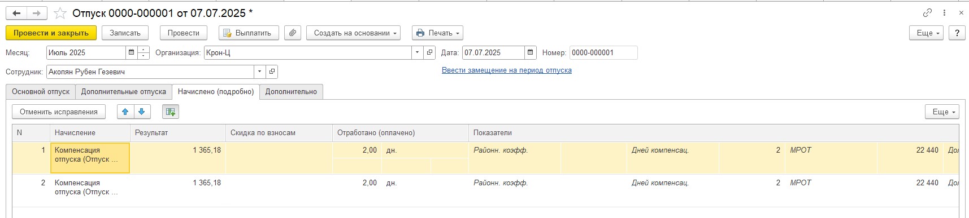Image resolution: width=969 pixels, height=218 pixels.
Task: Click the Записать button
Action: [125, 33]
